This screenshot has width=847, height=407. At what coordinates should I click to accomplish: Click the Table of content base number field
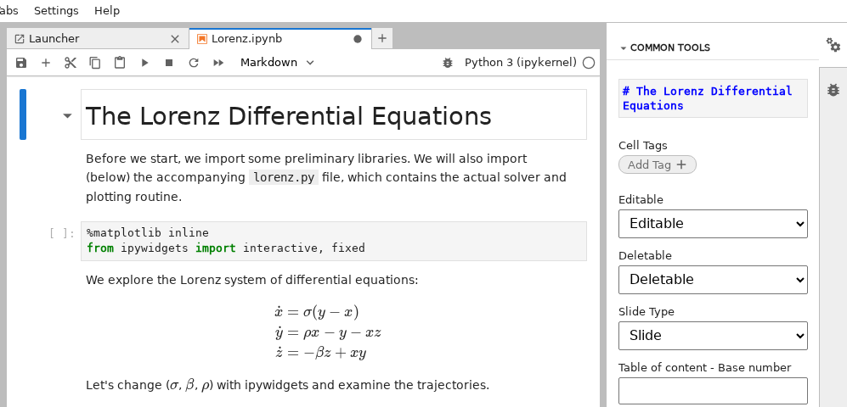click(x=713, y=391)
